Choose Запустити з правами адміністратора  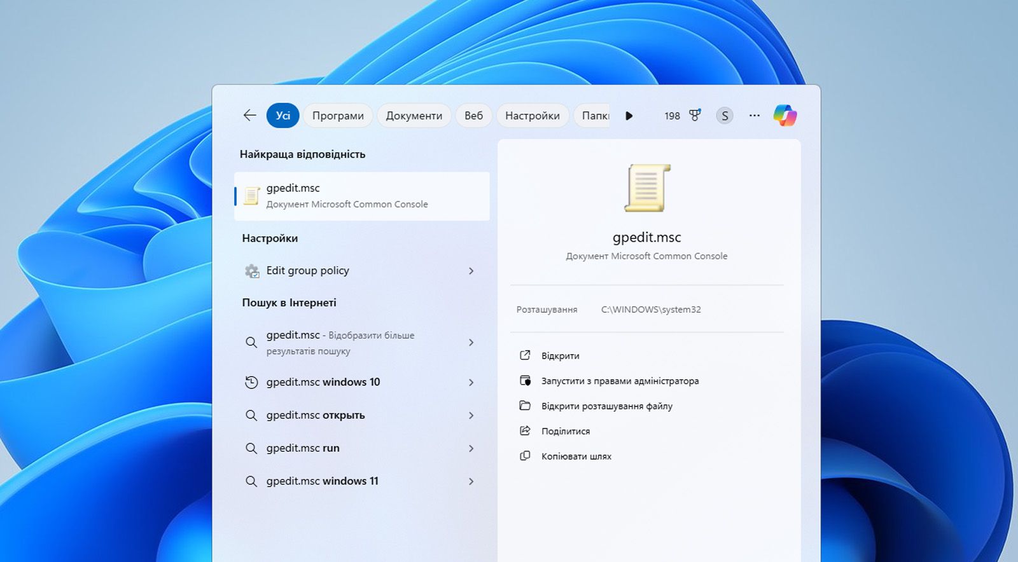tap(620, 381)
